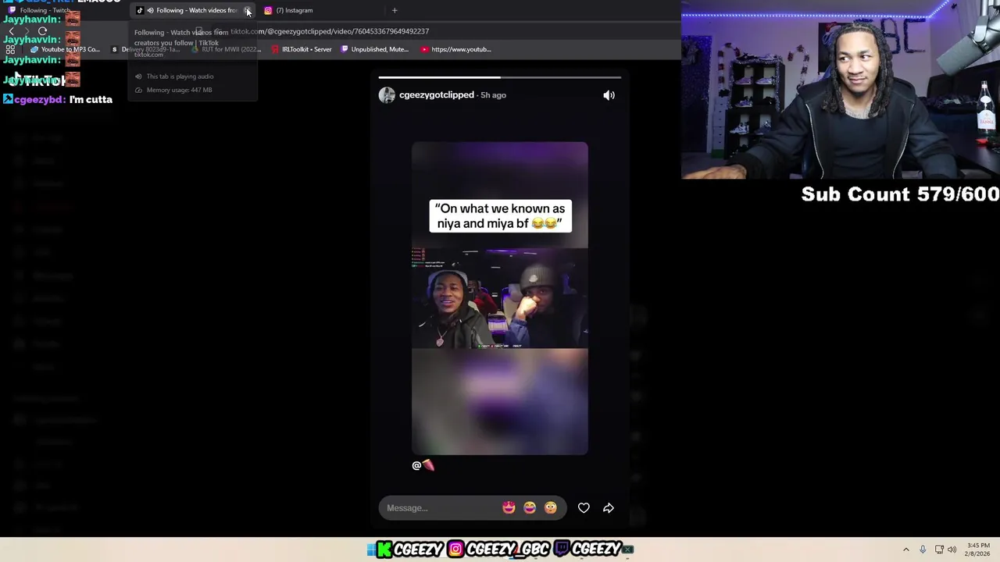Open the browser apps grid icon

pyautogui.click(x=10, y=49)
